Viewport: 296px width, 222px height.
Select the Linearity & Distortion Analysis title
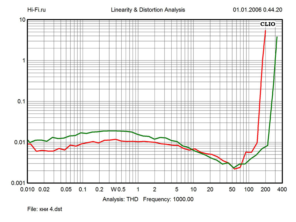(148, 10)
